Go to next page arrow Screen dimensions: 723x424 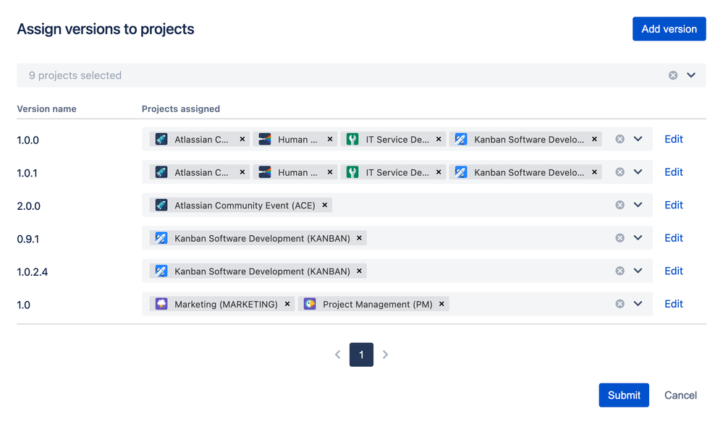385,355
